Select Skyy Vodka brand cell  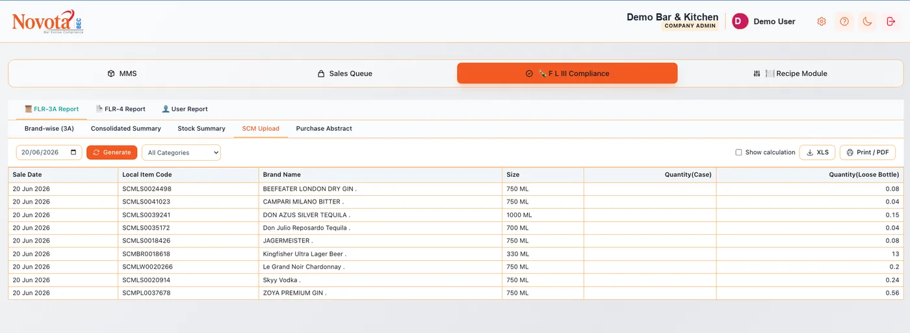click(x=381, y=280)
